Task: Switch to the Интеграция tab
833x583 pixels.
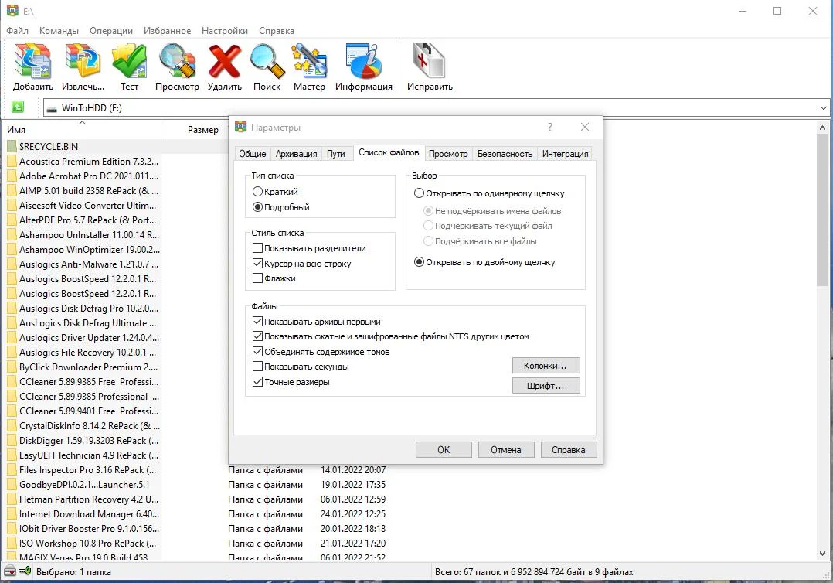Action: coord(566,154)
